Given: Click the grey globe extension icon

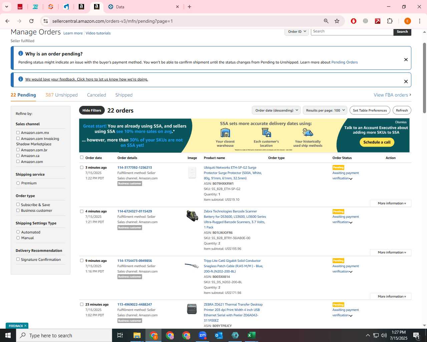Looking at the screenshot, I should tap(366, 21).
